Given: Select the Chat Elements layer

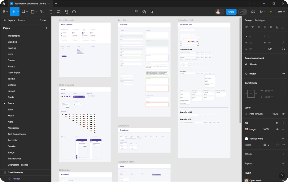Looking at the screenshot, I should tap(15, 172).
